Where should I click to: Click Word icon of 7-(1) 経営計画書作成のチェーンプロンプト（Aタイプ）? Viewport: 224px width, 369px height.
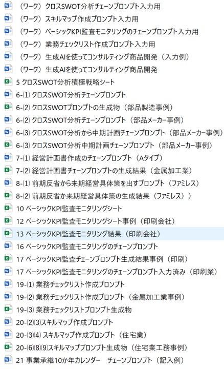point(8,157)
